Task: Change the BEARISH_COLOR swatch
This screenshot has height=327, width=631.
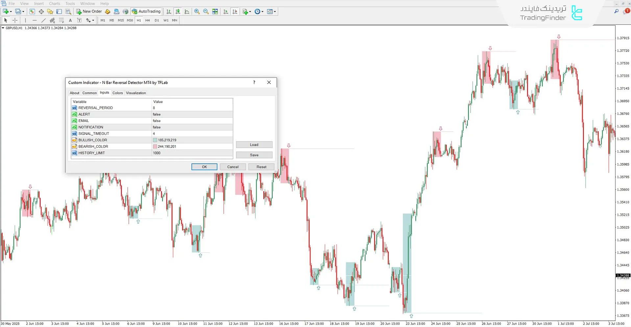Action: coord(155,146)
